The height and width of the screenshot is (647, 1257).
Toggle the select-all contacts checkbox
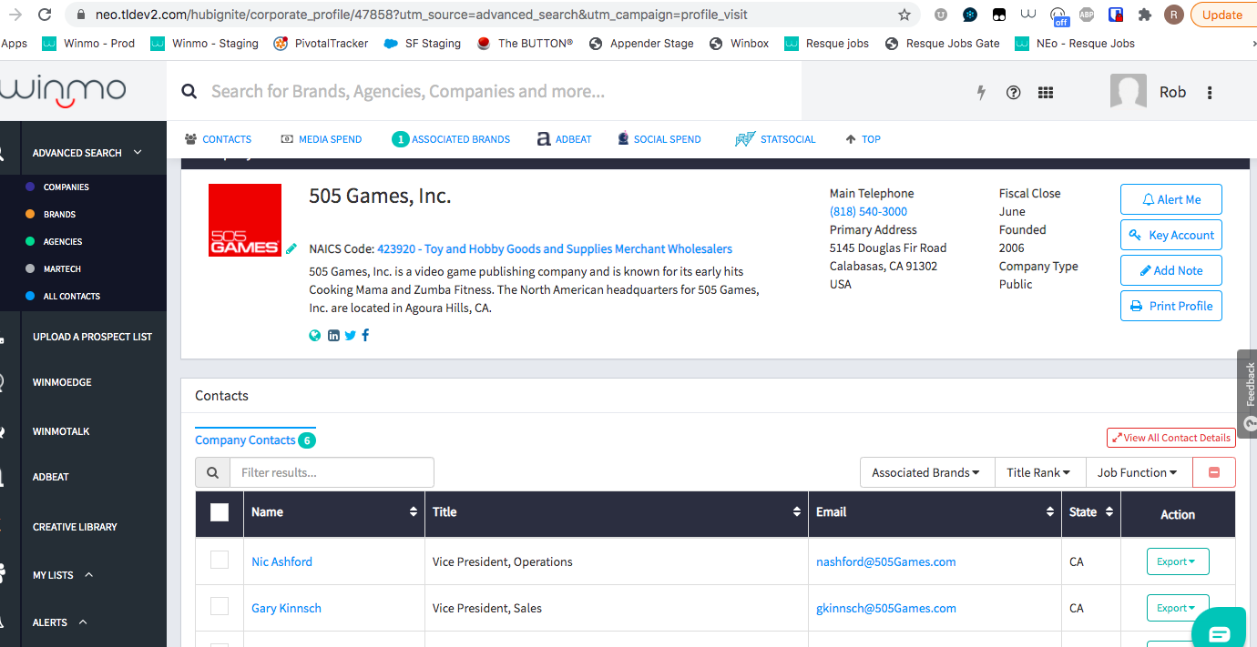click(x=220, y=512)
